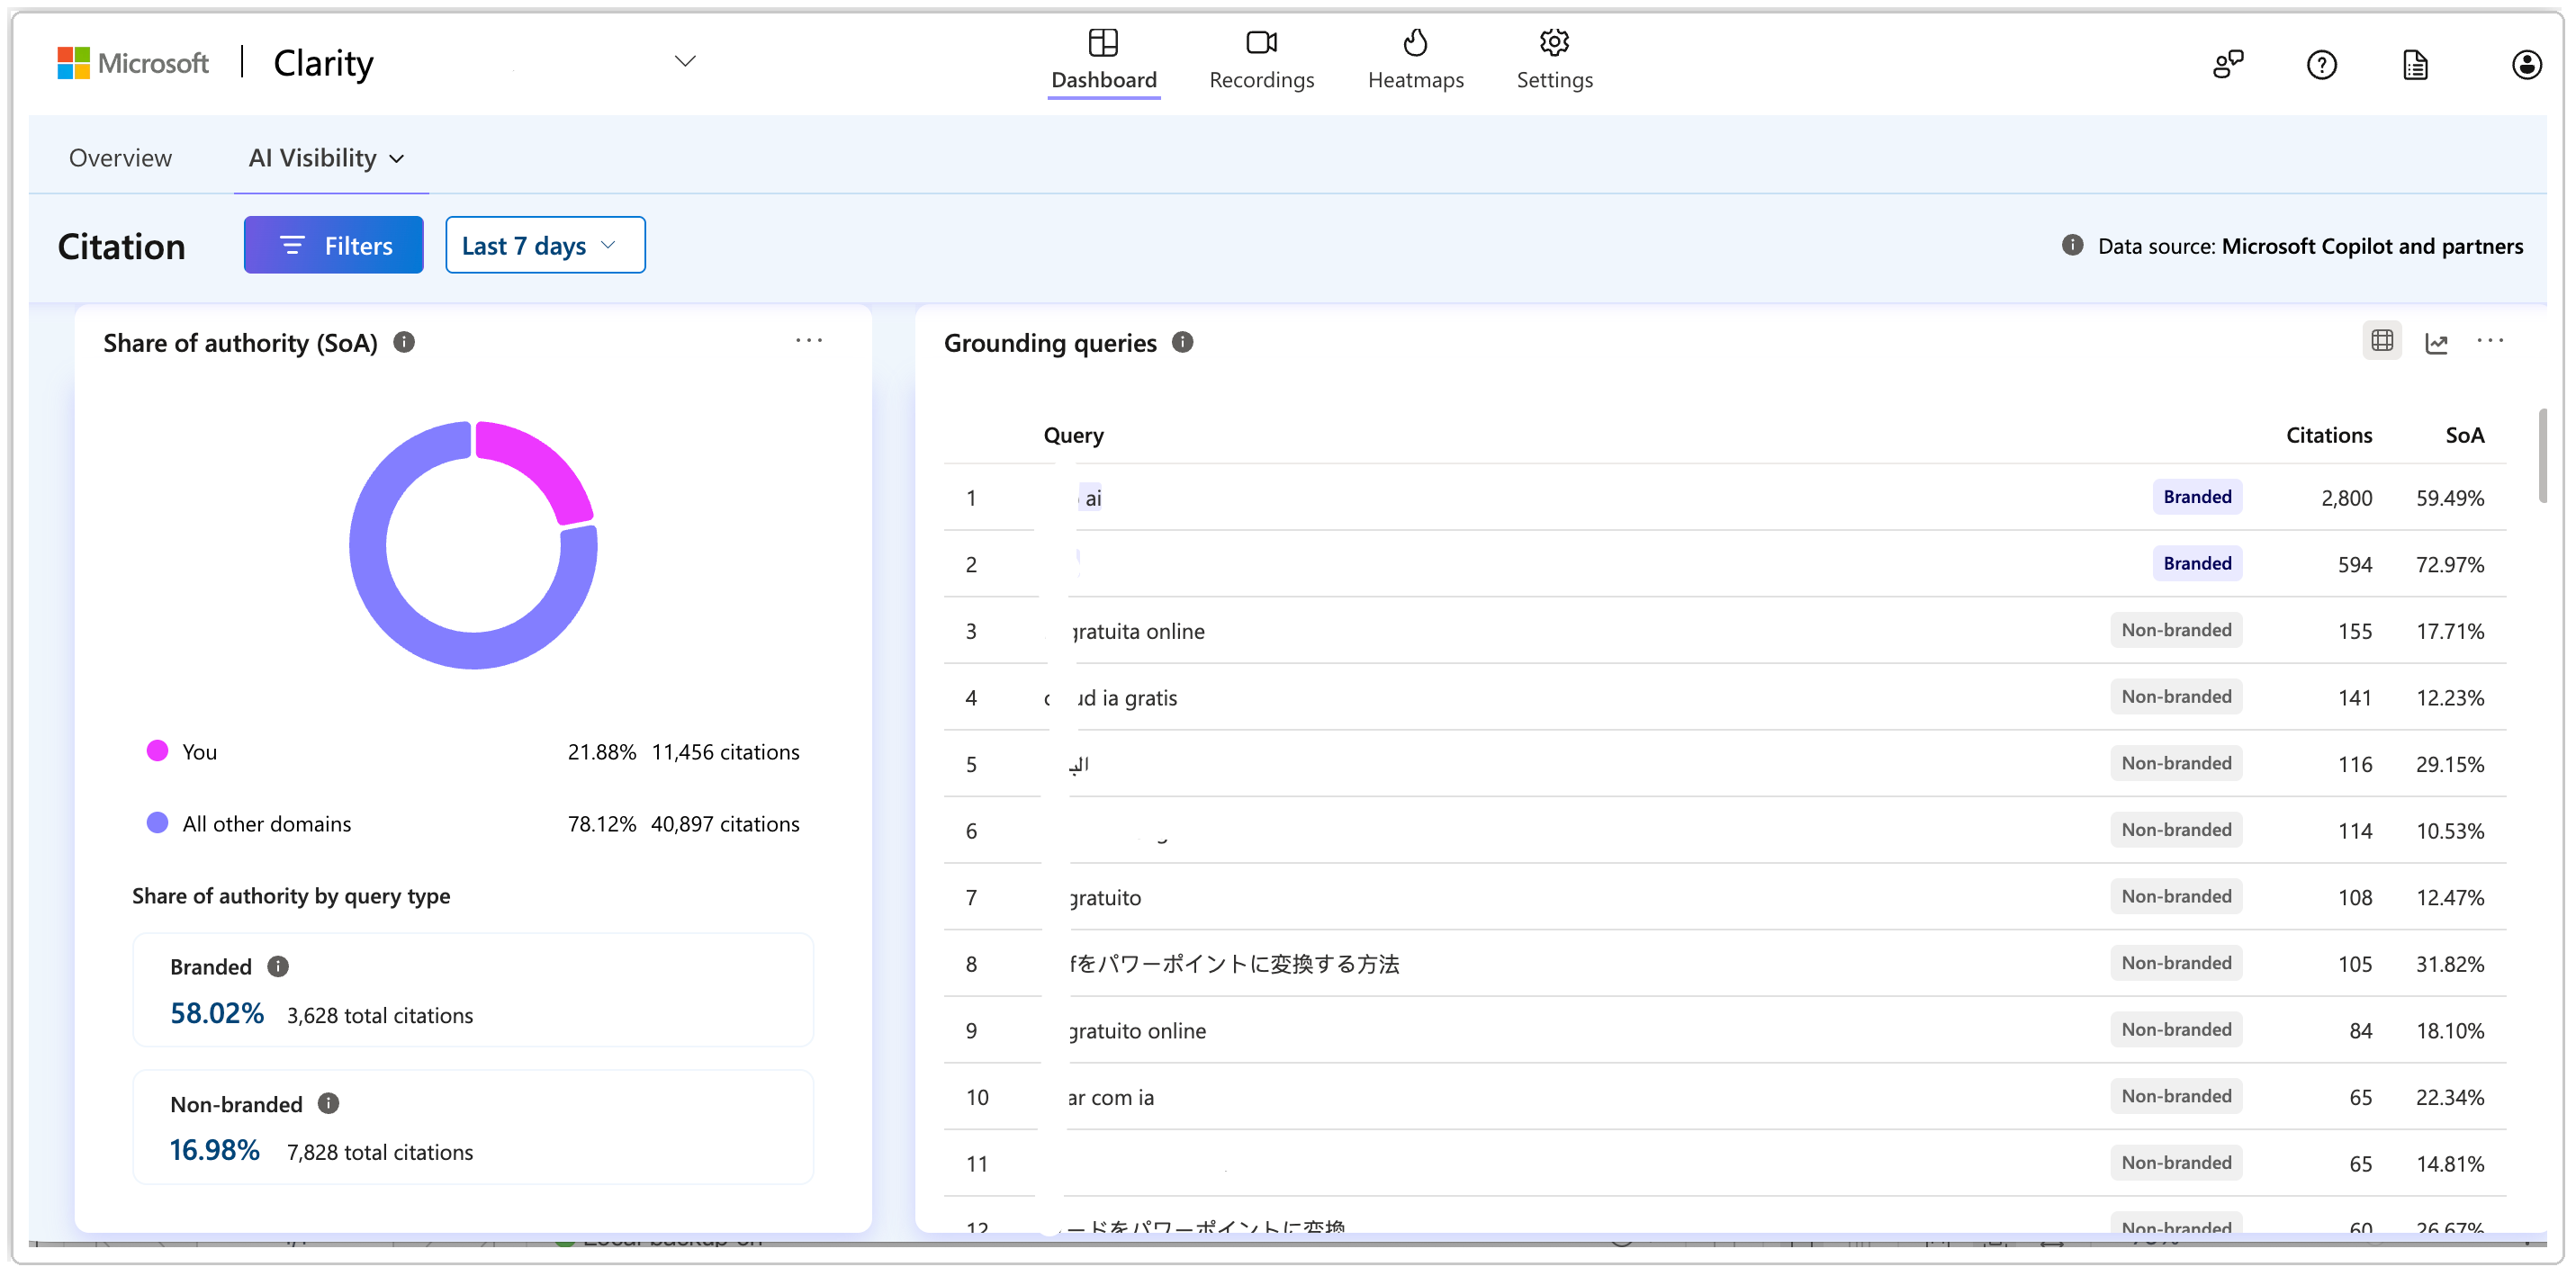Switch to the Overview tab
The image size is (2576, 1276).
[120, 158]
